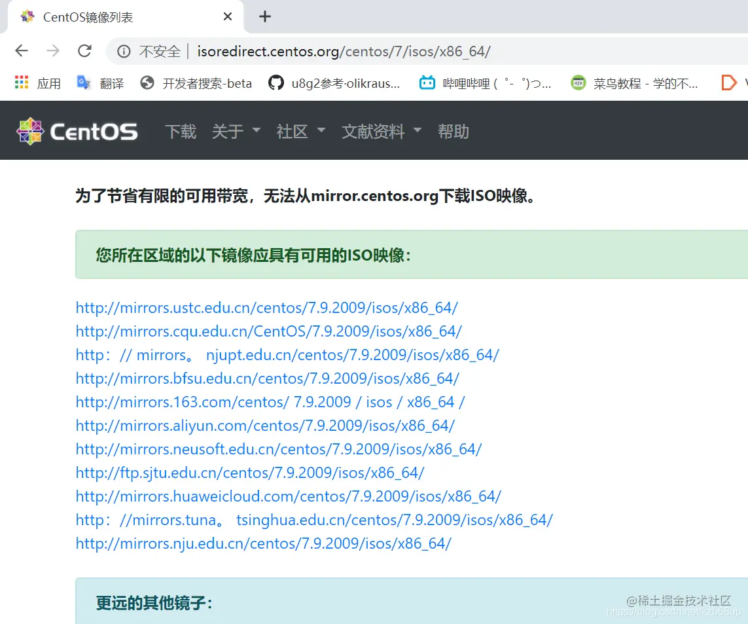Open the 翻译 bookmark
Screen dimensions: 748x624
(100, 83)
